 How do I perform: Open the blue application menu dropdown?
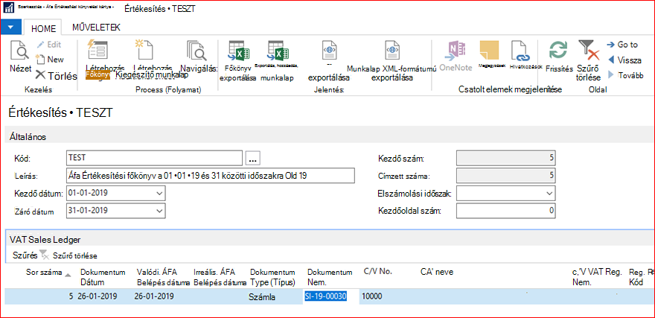(10, 27)
